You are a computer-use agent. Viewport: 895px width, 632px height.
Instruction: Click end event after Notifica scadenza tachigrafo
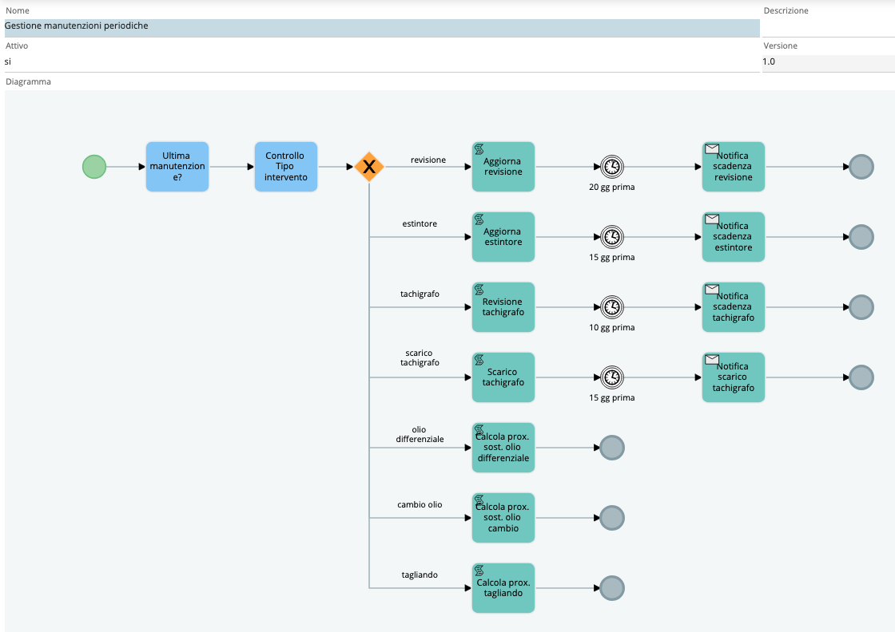(x=861, y=307)
